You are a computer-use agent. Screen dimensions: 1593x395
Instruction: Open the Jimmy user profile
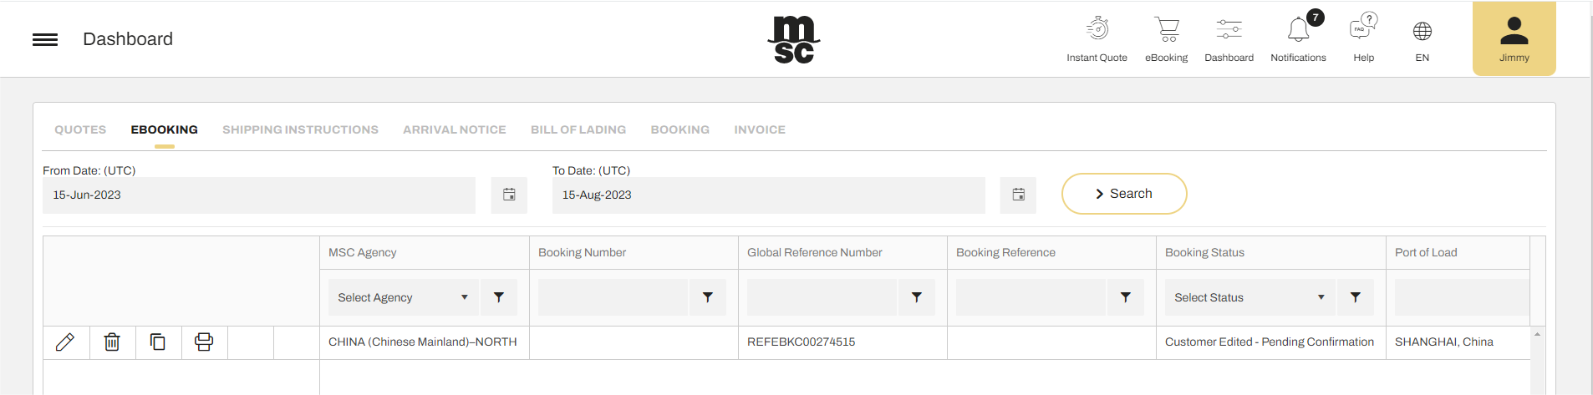[1514, 38]
